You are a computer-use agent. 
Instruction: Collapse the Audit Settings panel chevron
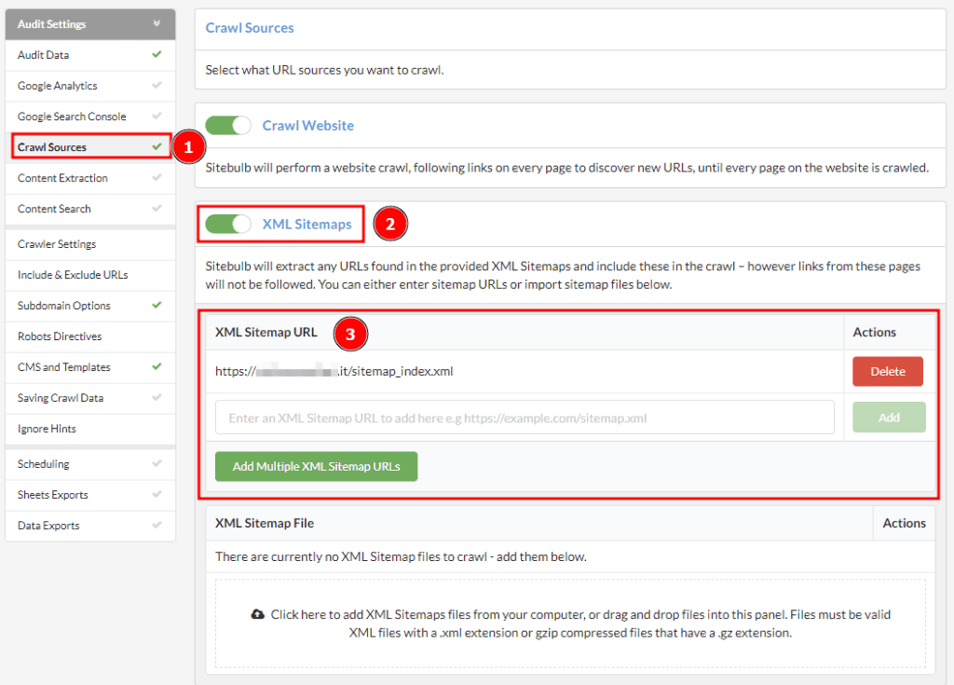tap(157, 23)
